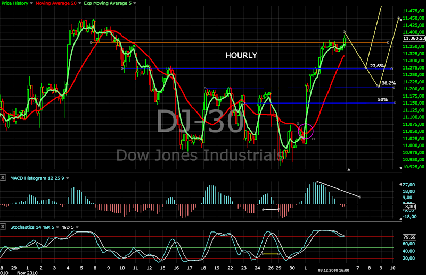Close the MACD Histogram panel
Screen dimensions: 426x275
pyautogui.click(x=3, y=177)
